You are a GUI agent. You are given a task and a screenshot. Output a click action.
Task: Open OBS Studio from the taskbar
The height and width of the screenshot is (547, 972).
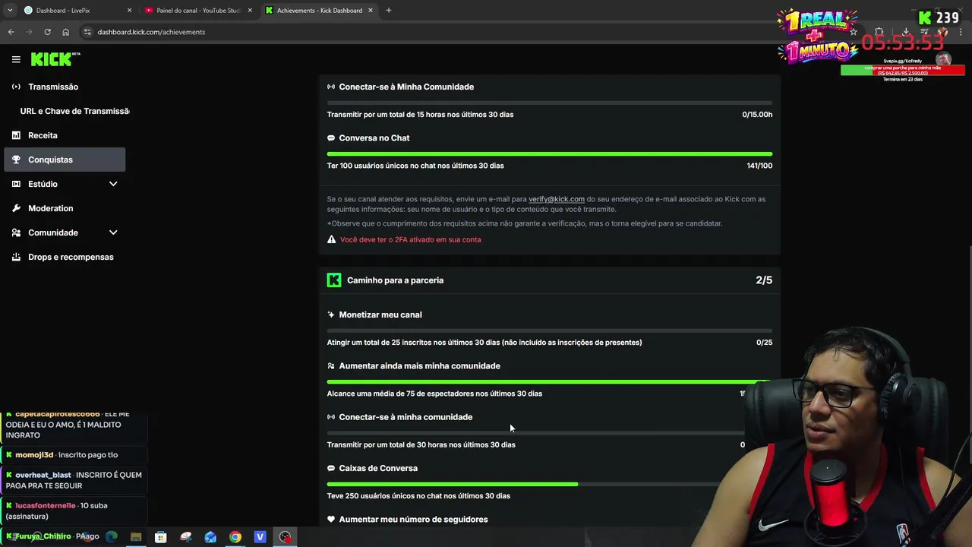[285, 537]
